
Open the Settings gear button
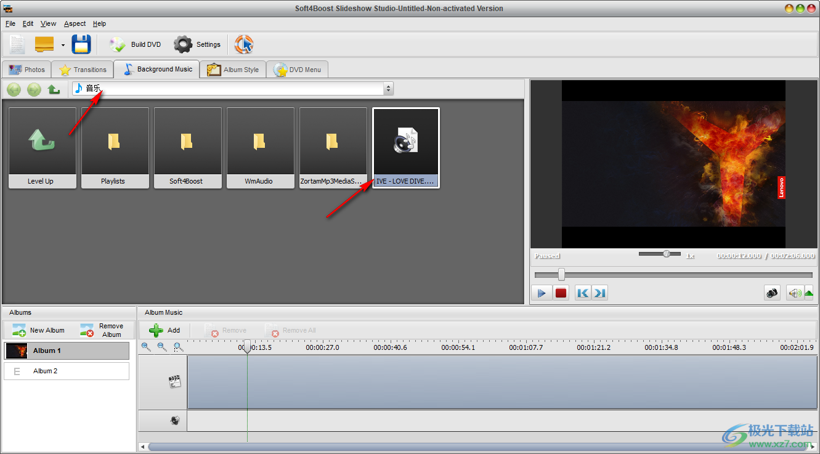coord(197,44)
